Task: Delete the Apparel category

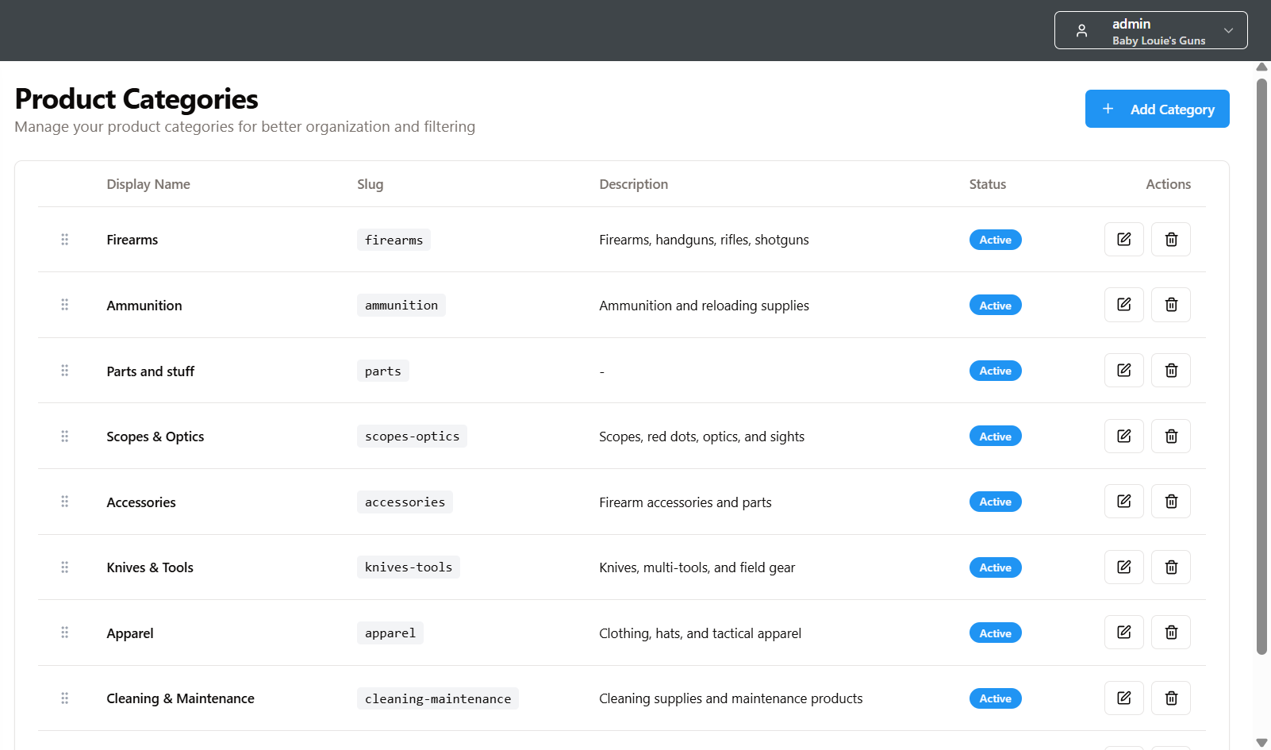Action: click(x=1171, y=633)
